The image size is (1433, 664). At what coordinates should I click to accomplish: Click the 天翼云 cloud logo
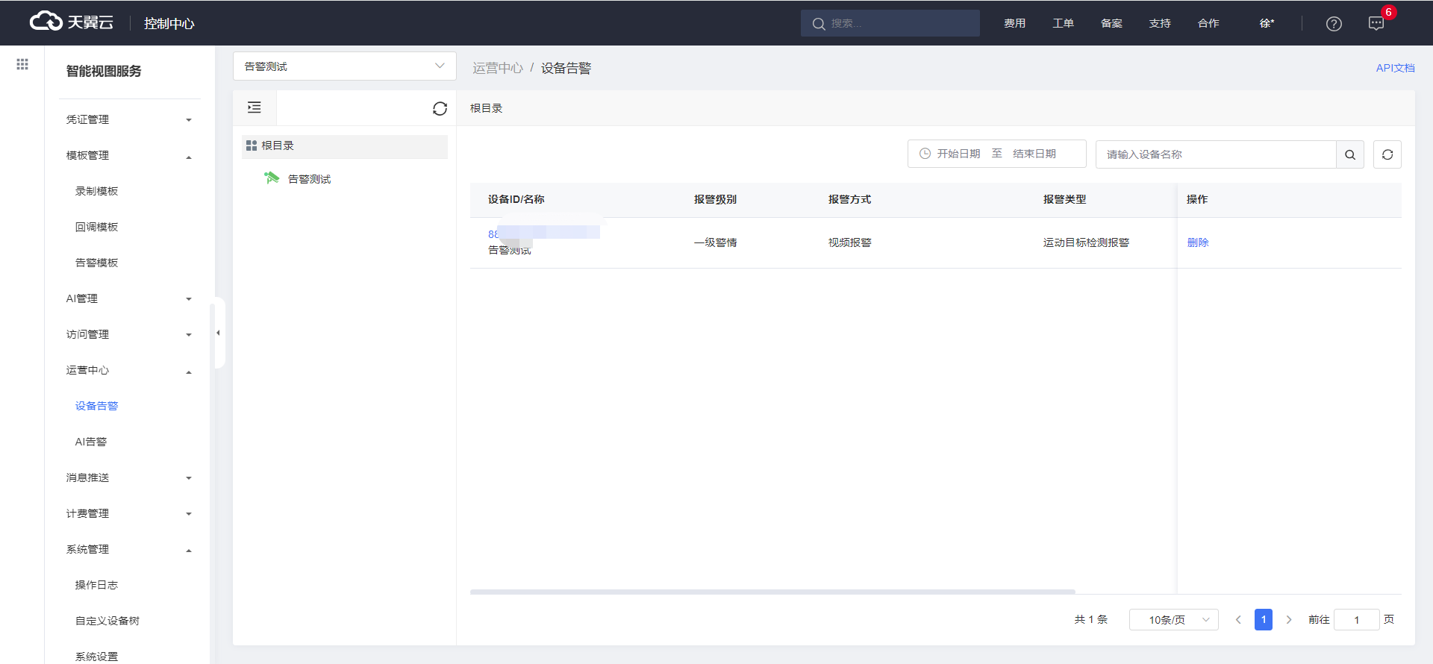pyautogui.click(x=72, y=22)
